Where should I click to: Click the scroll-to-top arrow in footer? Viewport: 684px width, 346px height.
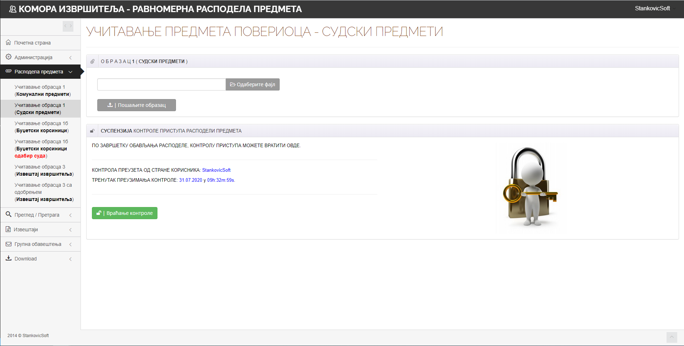[672, 337]
